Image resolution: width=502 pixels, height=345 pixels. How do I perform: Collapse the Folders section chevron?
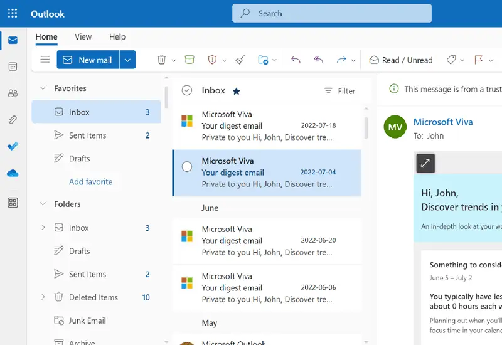[43, 204]
